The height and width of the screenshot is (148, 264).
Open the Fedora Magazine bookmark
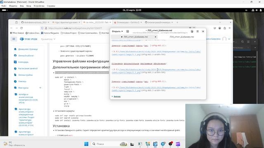[50, 33]
